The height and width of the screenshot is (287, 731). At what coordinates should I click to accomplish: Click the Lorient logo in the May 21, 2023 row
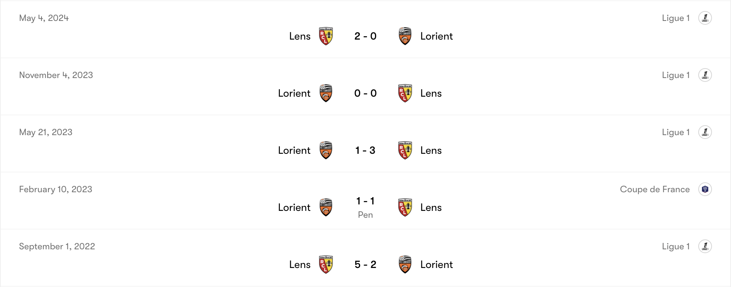pyautogui.click(x=326, y=150)
